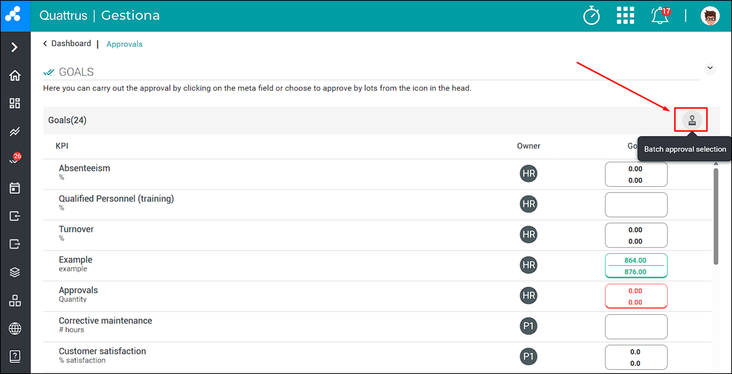The image size is (732, 374).
Task: Collapse the GOALS section chevron
Action: 710,68
